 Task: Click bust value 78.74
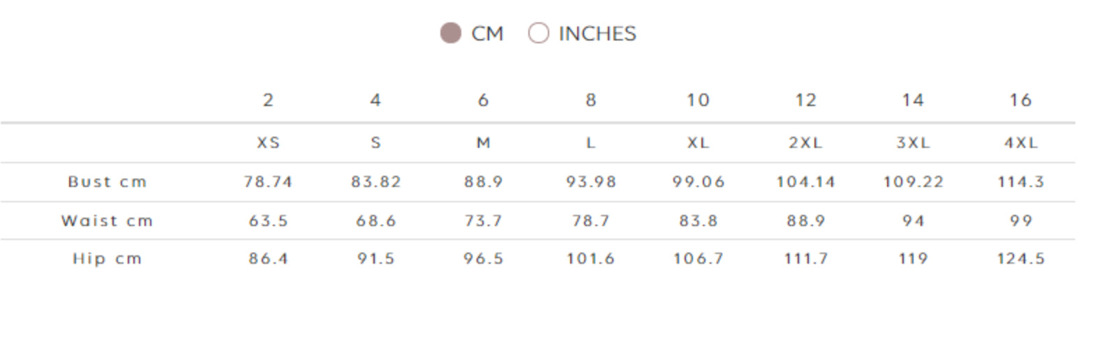[x=268, y=182]
